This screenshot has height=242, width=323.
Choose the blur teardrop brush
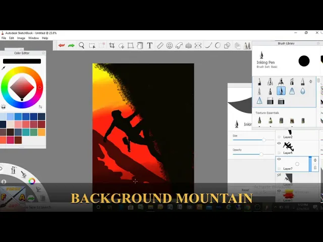pyautogui.click(x=302, y=91)
